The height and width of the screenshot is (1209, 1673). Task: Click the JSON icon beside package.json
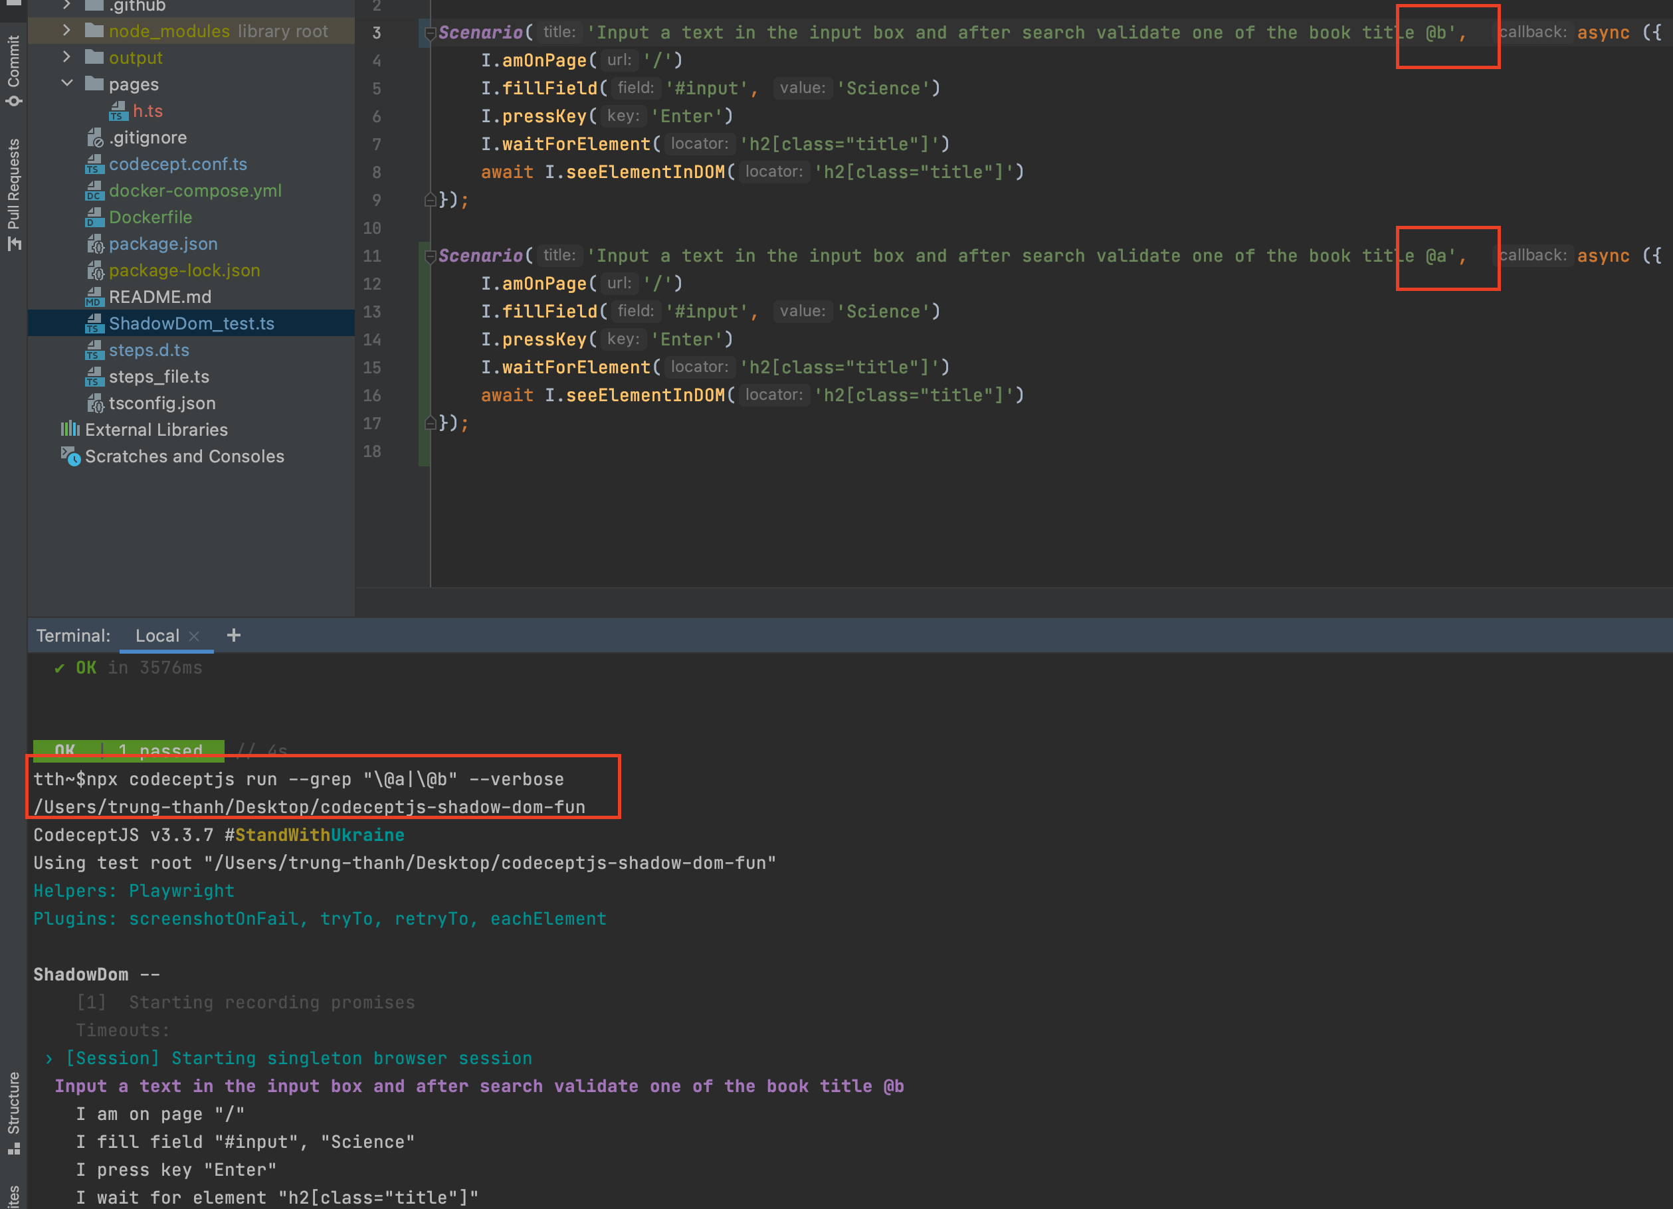pyautogui.click(x=96, y=244)
